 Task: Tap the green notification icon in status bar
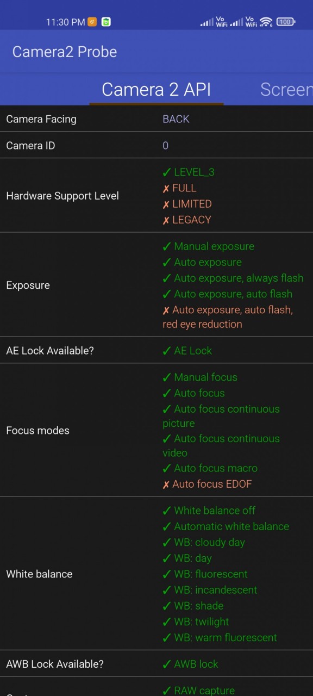(107, 22)
